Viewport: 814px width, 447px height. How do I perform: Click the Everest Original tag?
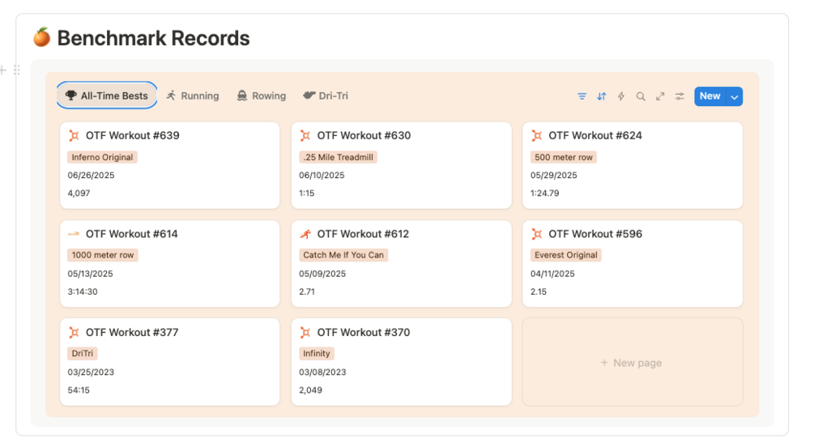(565, 255)
